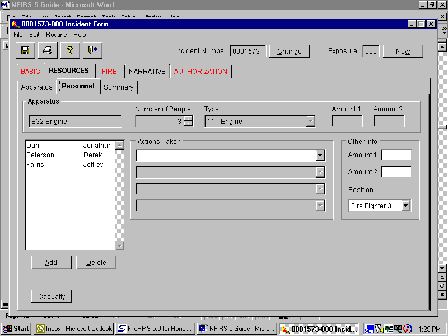Viewport: 448px width, 336px height.
Task: Click the Save floppy disk icon
Action: [25, 50]
